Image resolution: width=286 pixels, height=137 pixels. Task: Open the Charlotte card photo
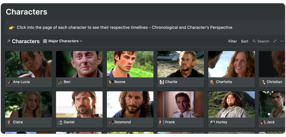231,64
